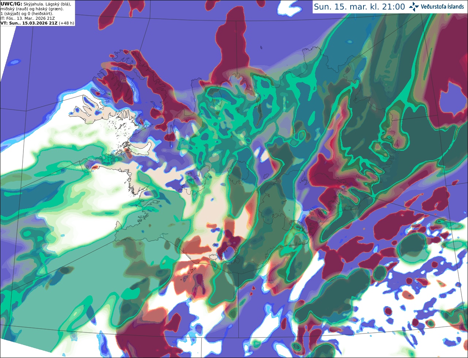
Task: Select the 'Skýjahula. Lágský (blá),' text
Action: click(48, 4)
